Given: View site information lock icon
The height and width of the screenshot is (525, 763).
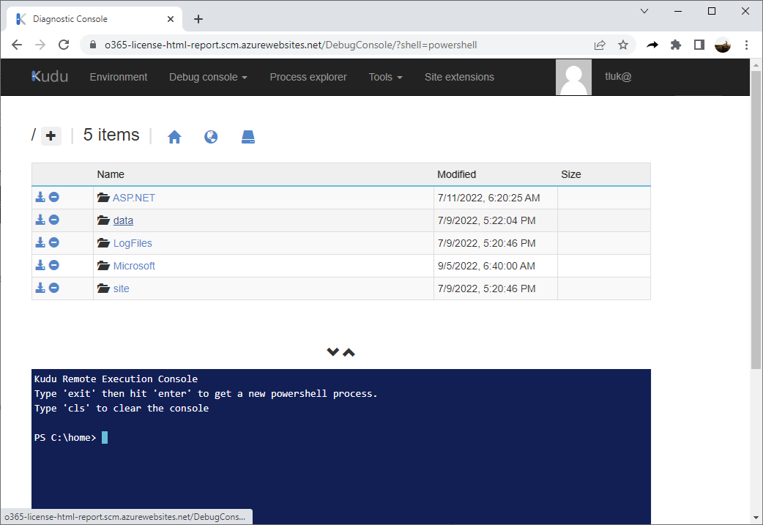Looking at the screenshot, I should [93, 45].
